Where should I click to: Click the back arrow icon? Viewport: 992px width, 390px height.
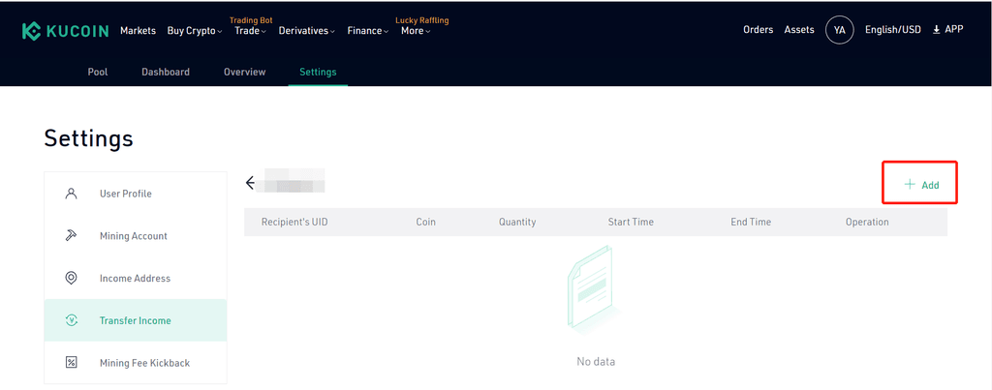250,183
